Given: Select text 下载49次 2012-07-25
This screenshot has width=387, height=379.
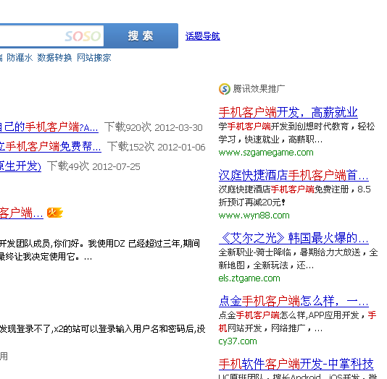Looking at the screenshot, I should (x=93, y=166).
